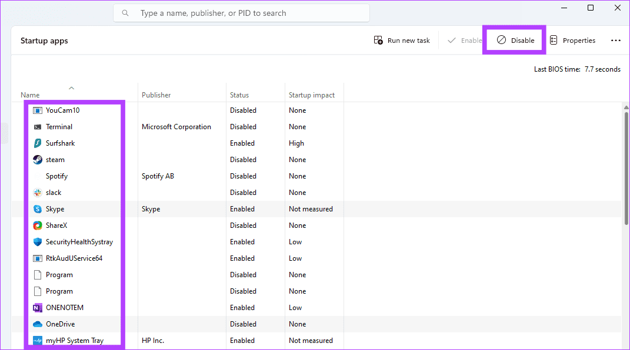Click the SecurityHealthSystray shield icon
The height and width of the screenshot is (350, 630).
38,242
